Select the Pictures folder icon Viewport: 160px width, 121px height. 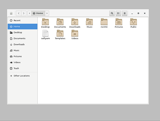click(x=119, y=22)
